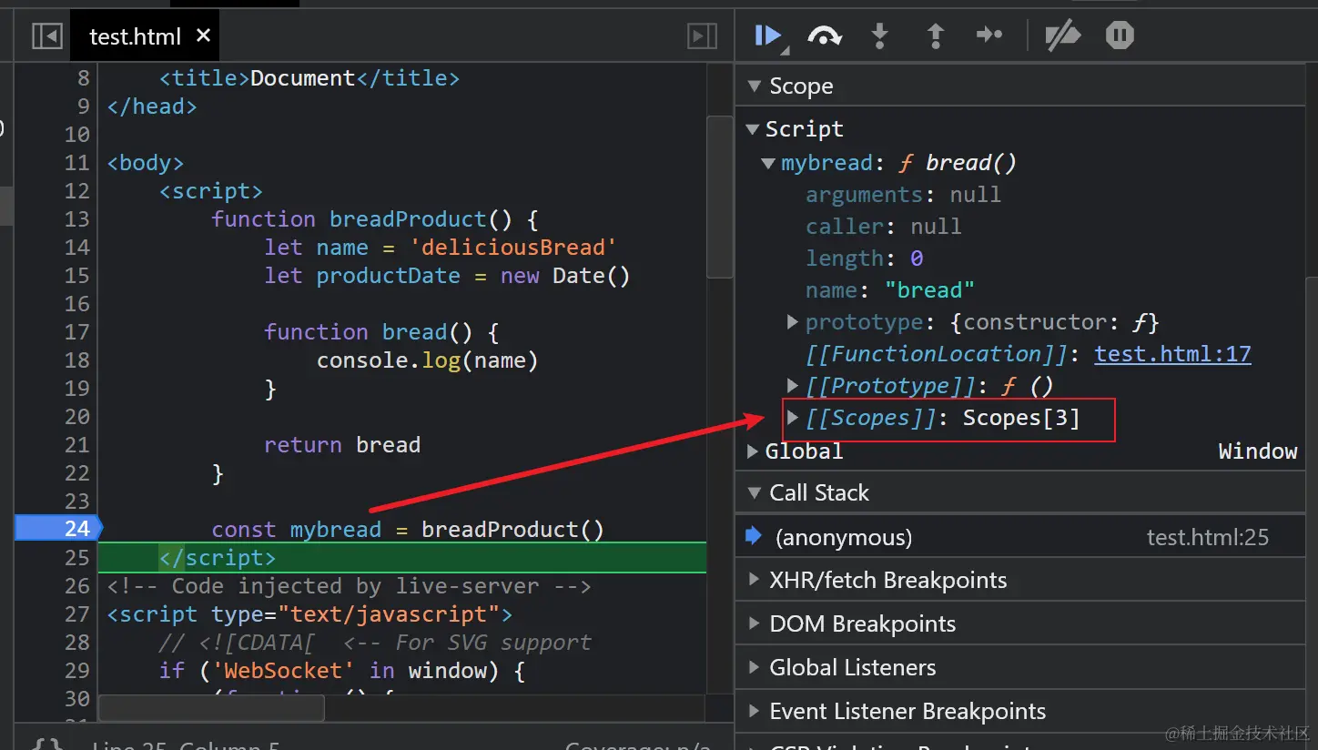Viewport: 1318px width, 750px height.
Task: Toggle debugger sidebar icon right of tabs
Action: [702, 35]
